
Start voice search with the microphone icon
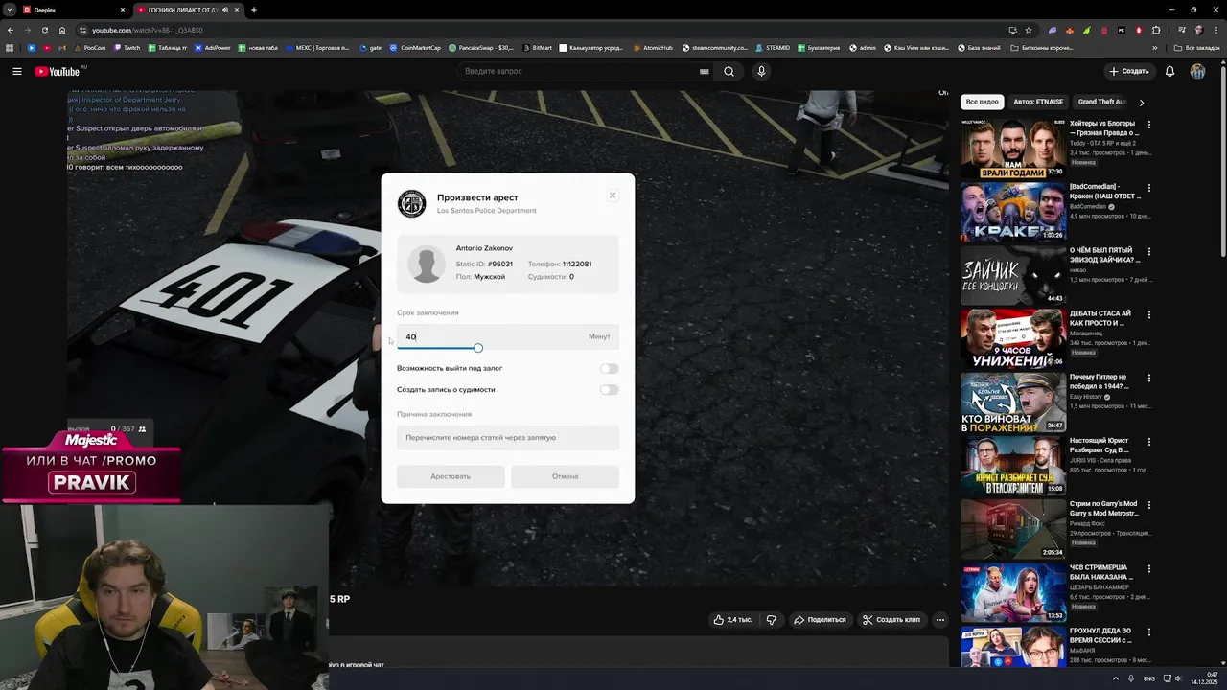tap(761, 71)
